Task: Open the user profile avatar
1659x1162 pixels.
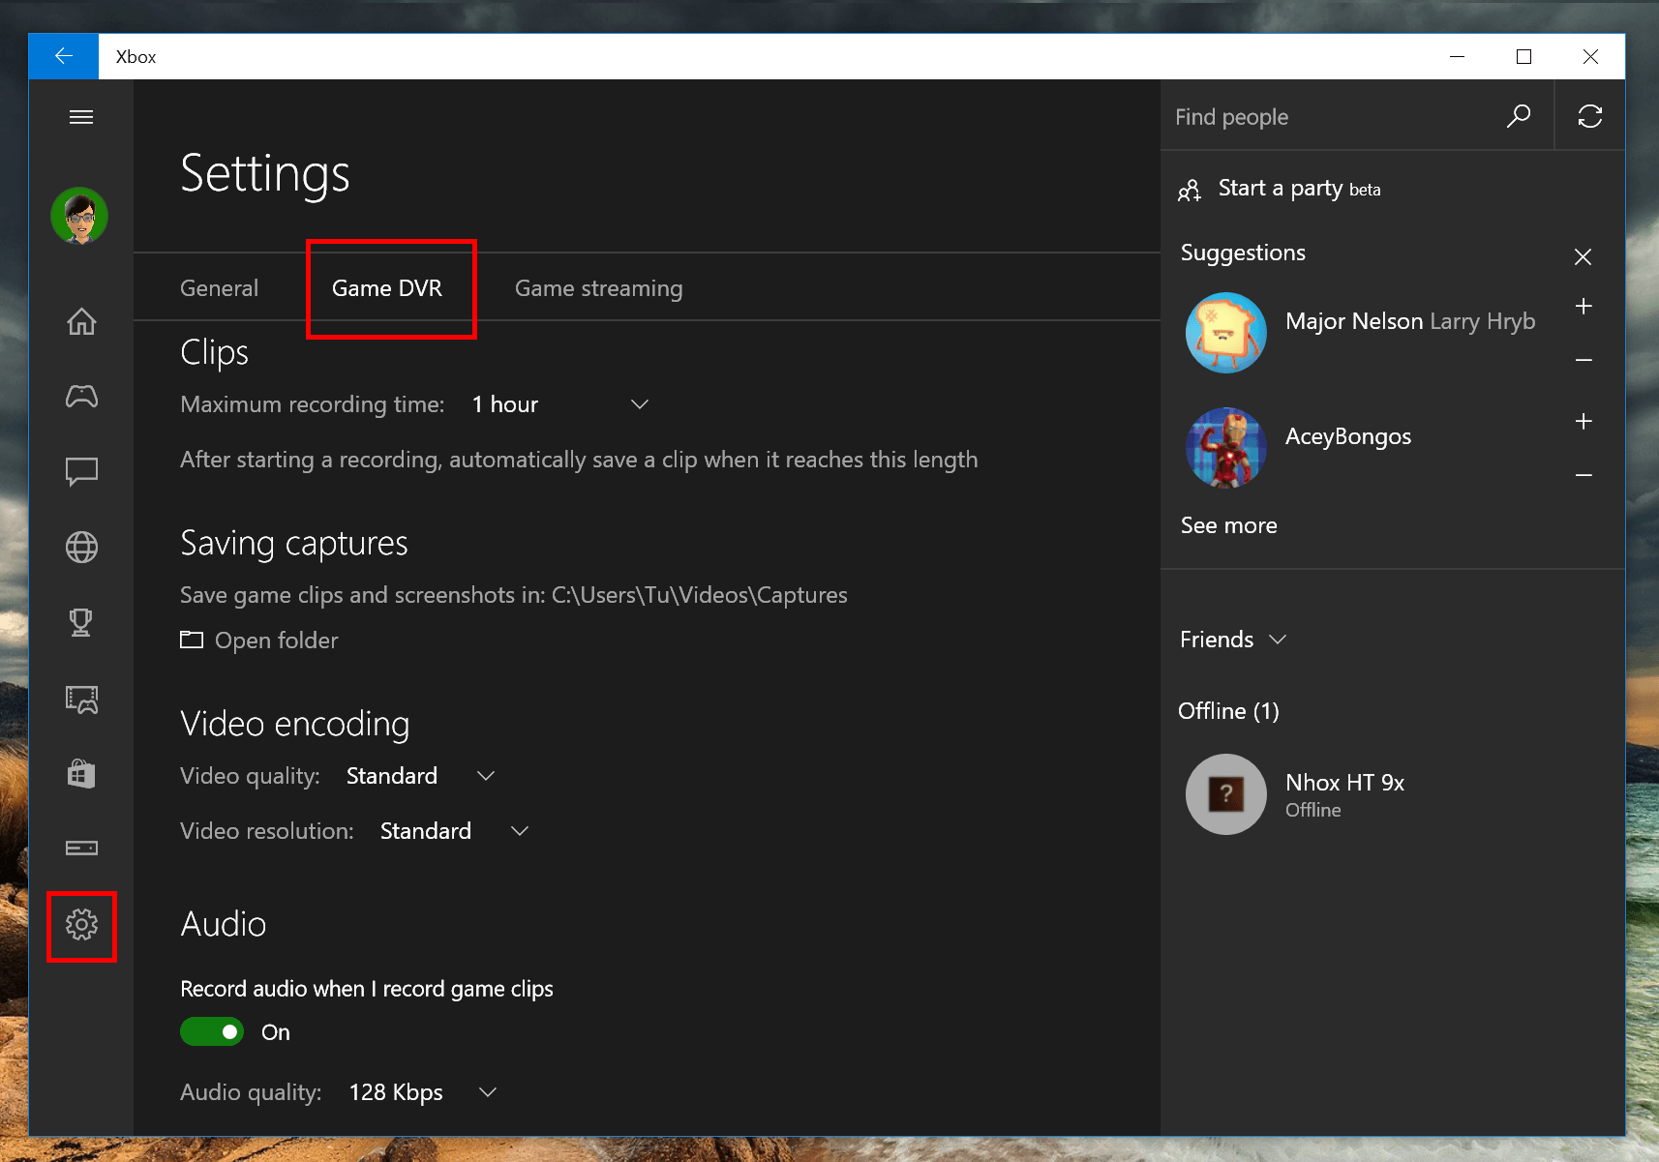Action: click(x=79, y=216)
